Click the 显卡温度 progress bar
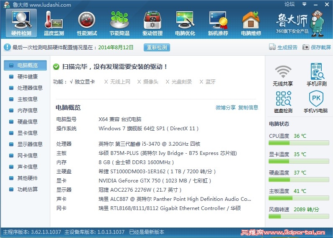This screenshot has height=238, width=333. pyautogui.click(x=299, y=161)
